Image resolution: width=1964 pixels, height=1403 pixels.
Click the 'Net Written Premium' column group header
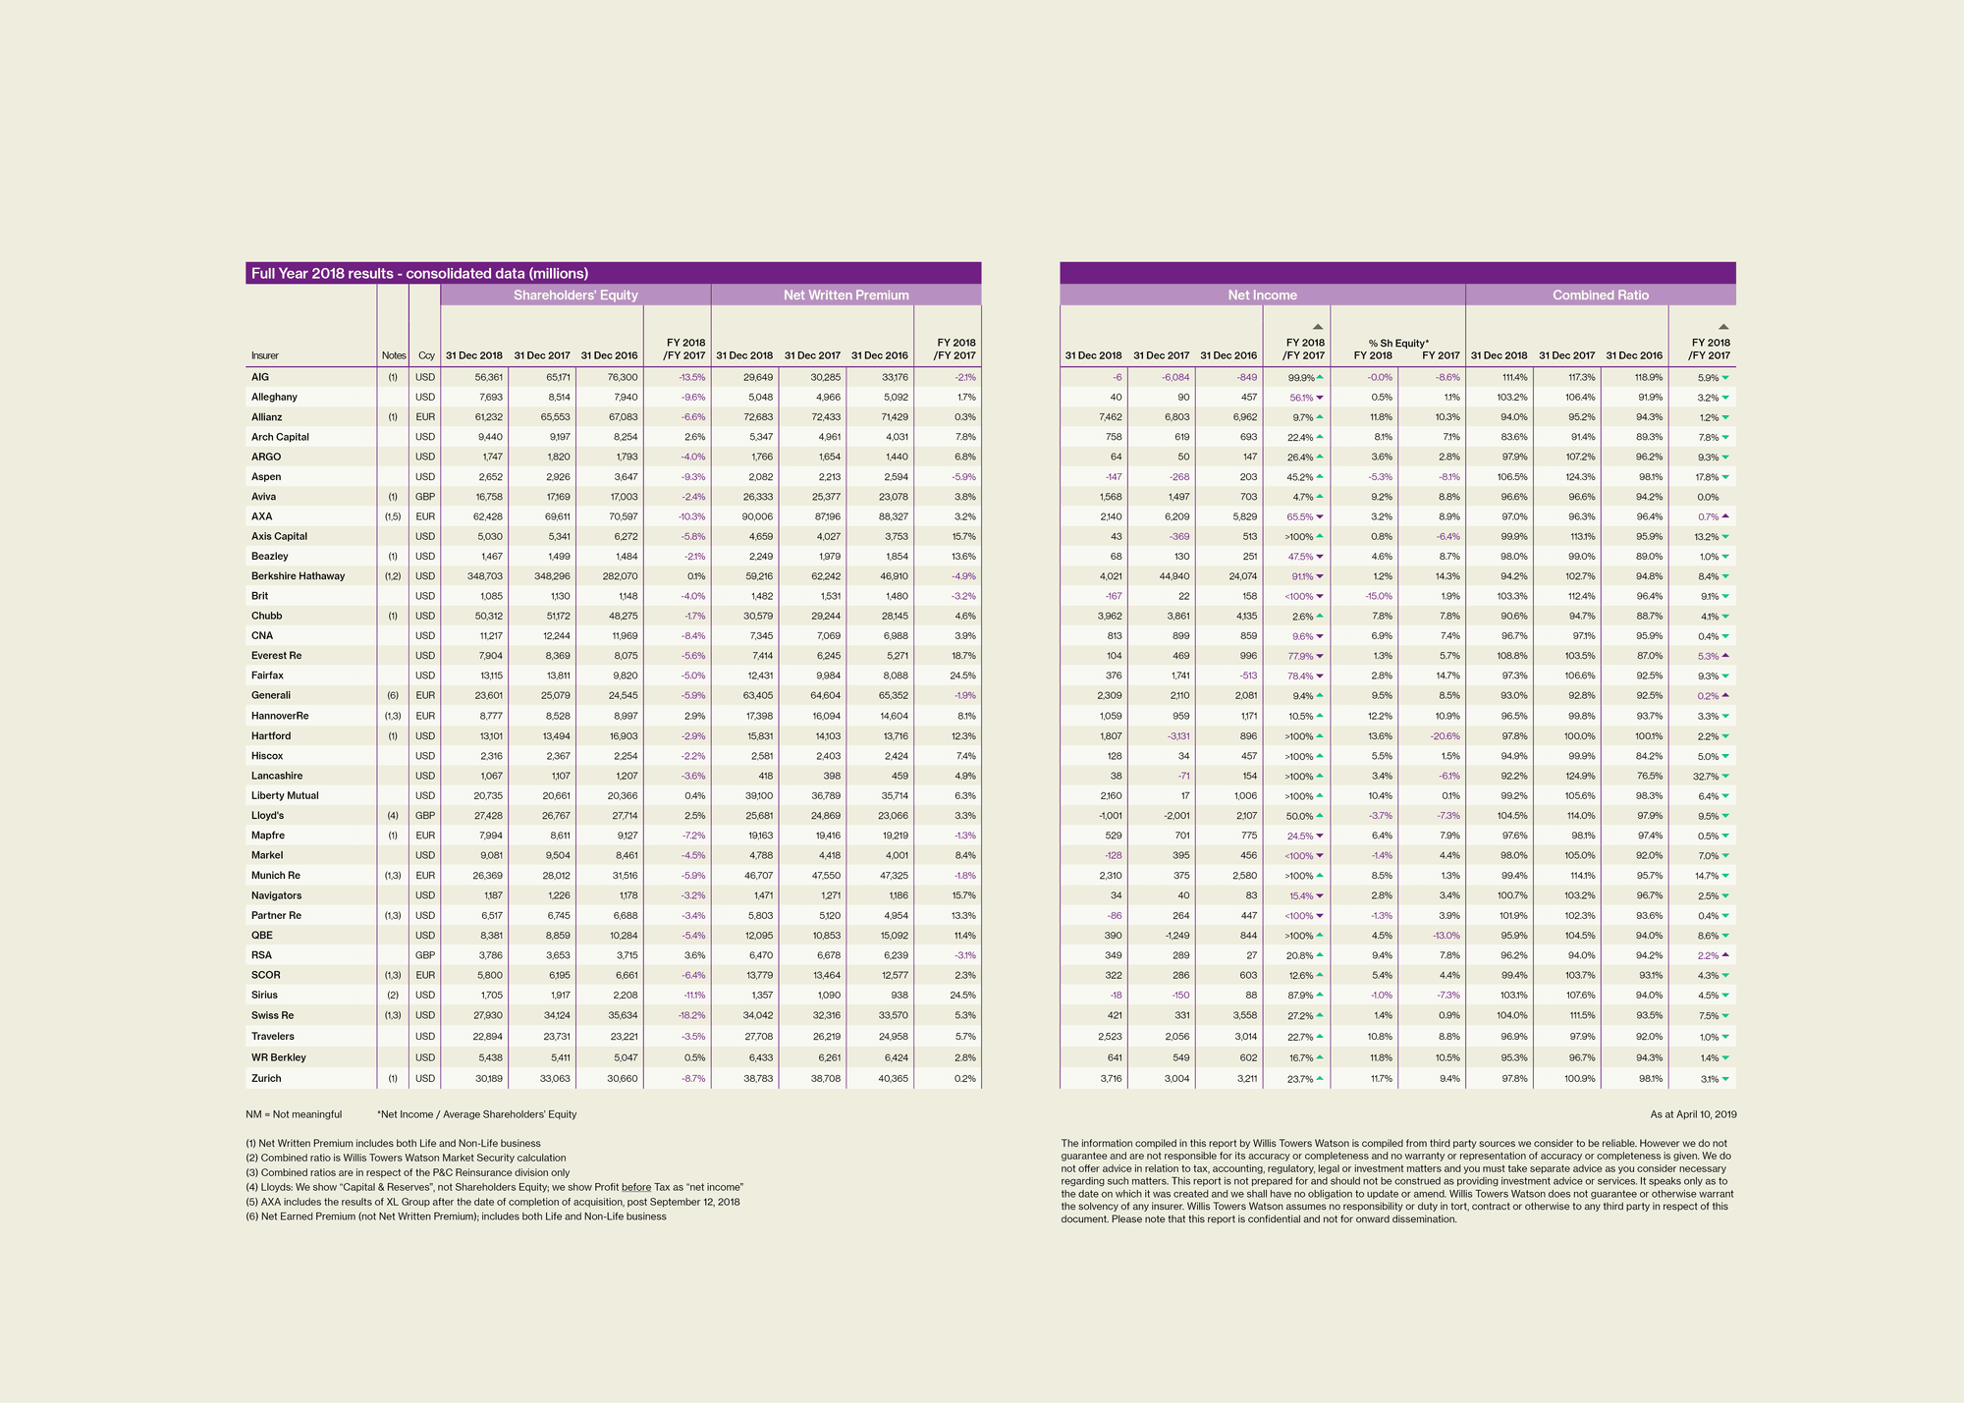[x=846, y=295]
